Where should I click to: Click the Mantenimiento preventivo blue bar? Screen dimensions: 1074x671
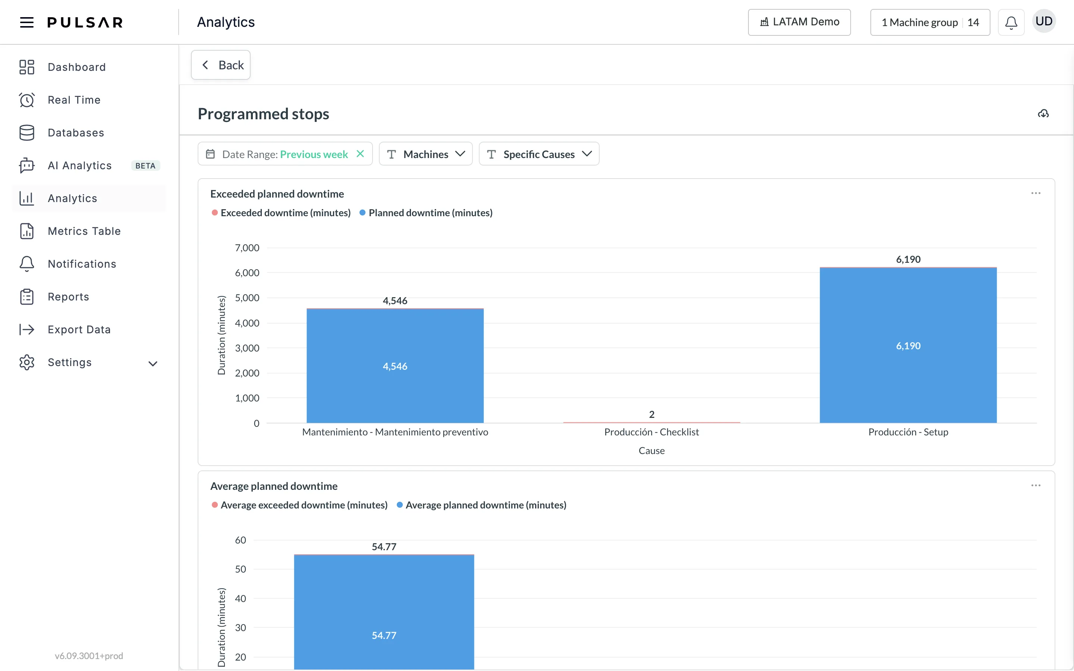(x=395, y=366)
